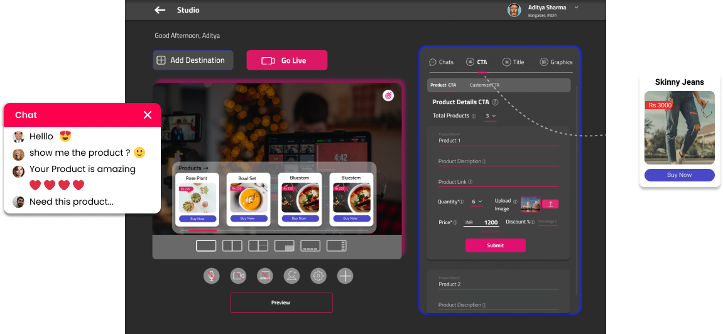Toggle the screen share control

265,276
